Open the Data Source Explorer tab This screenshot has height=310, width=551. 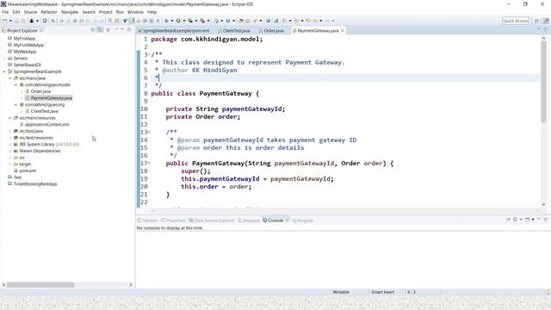(212, 220)
